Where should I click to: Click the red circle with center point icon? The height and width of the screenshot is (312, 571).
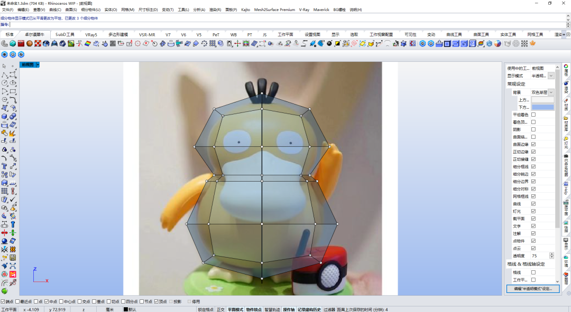pyautogui.click(x=137, y=44)
